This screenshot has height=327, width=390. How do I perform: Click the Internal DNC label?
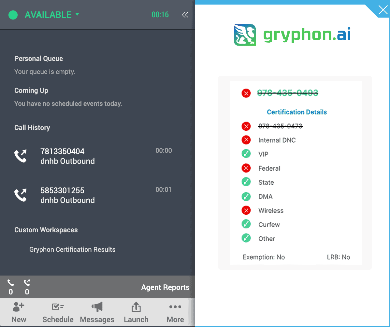277,140
